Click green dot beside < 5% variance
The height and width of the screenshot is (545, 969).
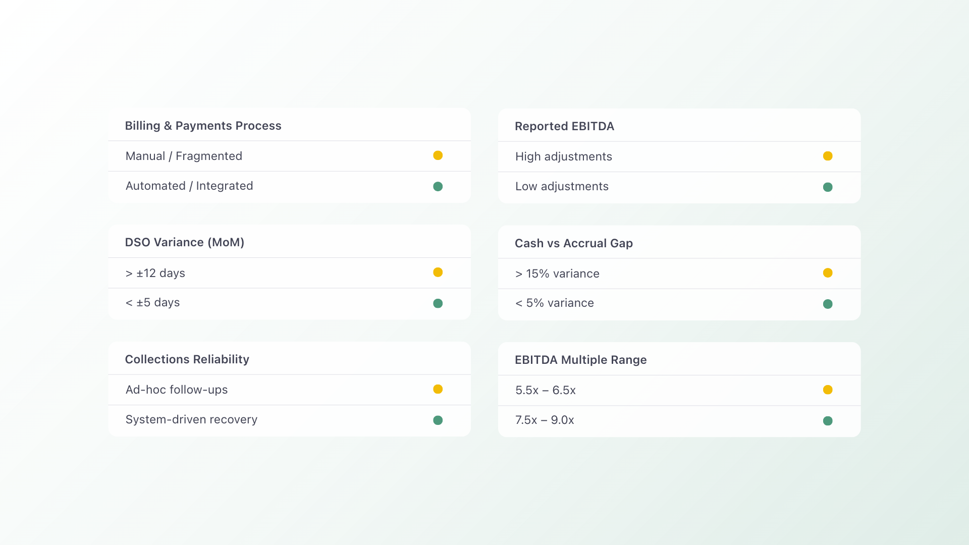point(828,304)
